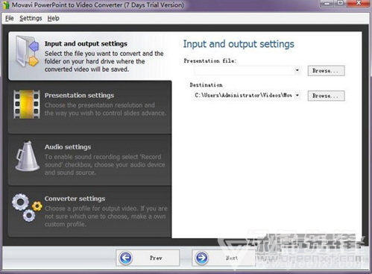372x274 pixels.
Task: Click the folder with arrows icon
Action: click(27, 52)
